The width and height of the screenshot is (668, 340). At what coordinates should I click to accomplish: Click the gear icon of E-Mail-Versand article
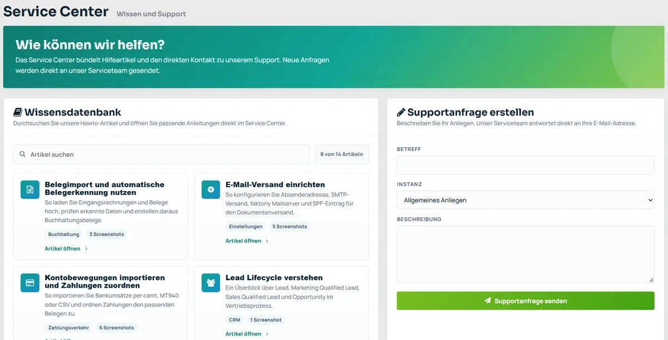210,189
